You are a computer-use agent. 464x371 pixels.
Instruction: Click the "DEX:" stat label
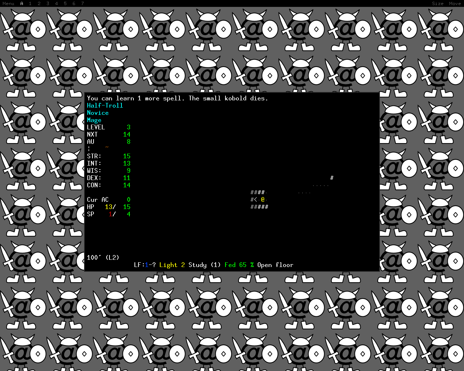(x=94, y=178)
